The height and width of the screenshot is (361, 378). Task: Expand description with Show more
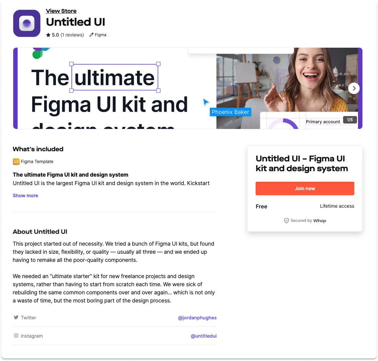[25, 196]
